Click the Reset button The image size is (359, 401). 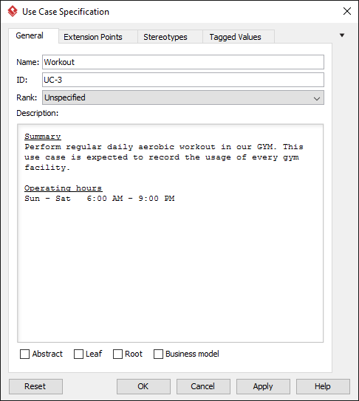[35, 386]
